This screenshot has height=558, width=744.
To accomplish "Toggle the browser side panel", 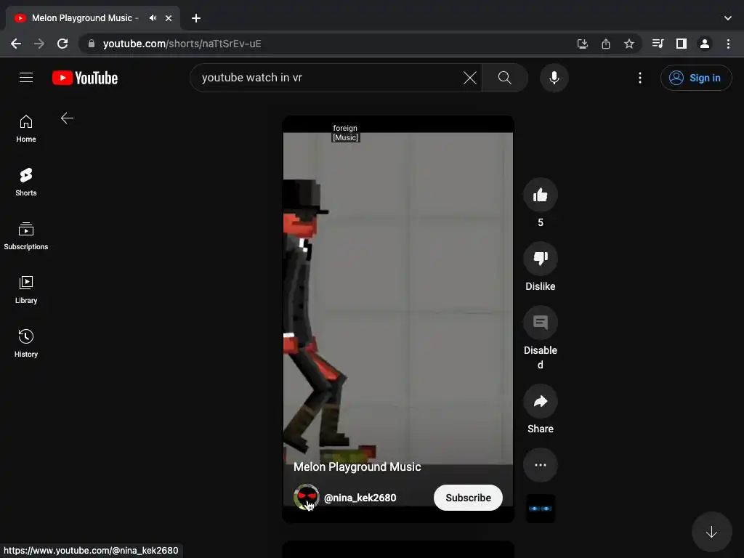I will [681, 44].
